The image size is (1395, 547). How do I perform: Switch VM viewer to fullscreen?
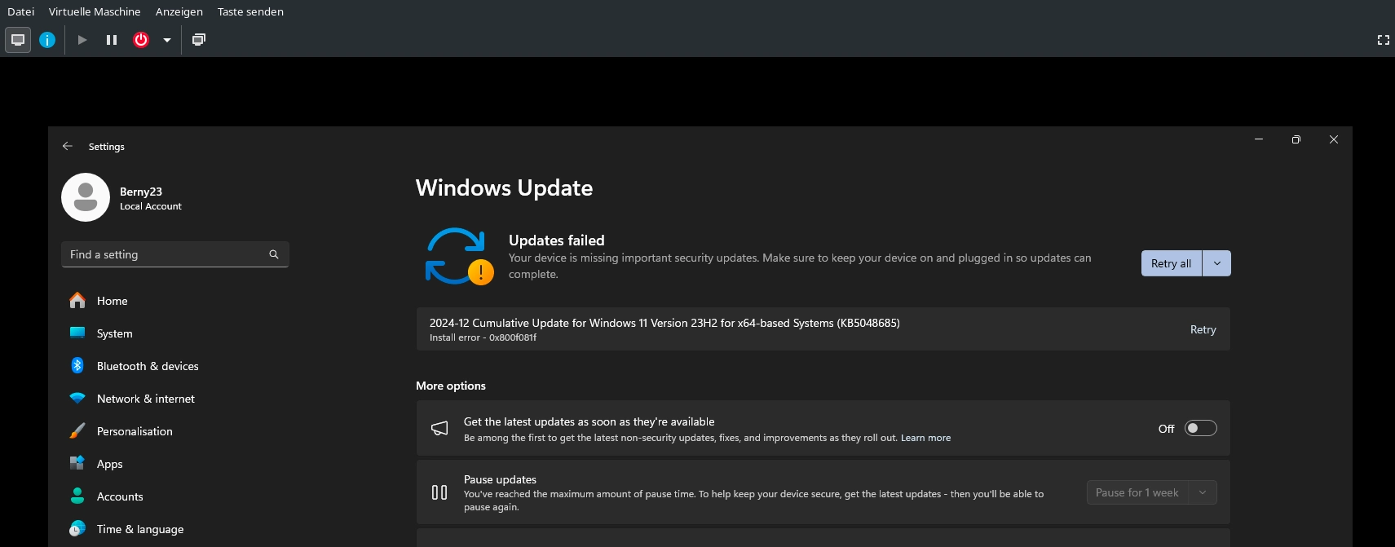coord(1383,40)
